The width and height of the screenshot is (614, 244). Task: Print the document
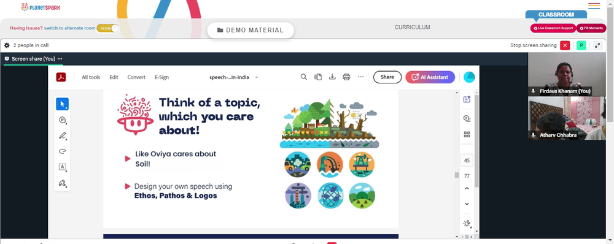(346, 77)
